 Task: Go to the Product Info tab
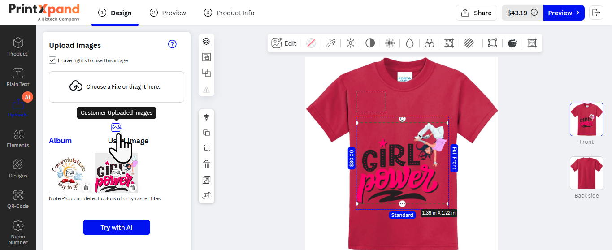(229, 13)
